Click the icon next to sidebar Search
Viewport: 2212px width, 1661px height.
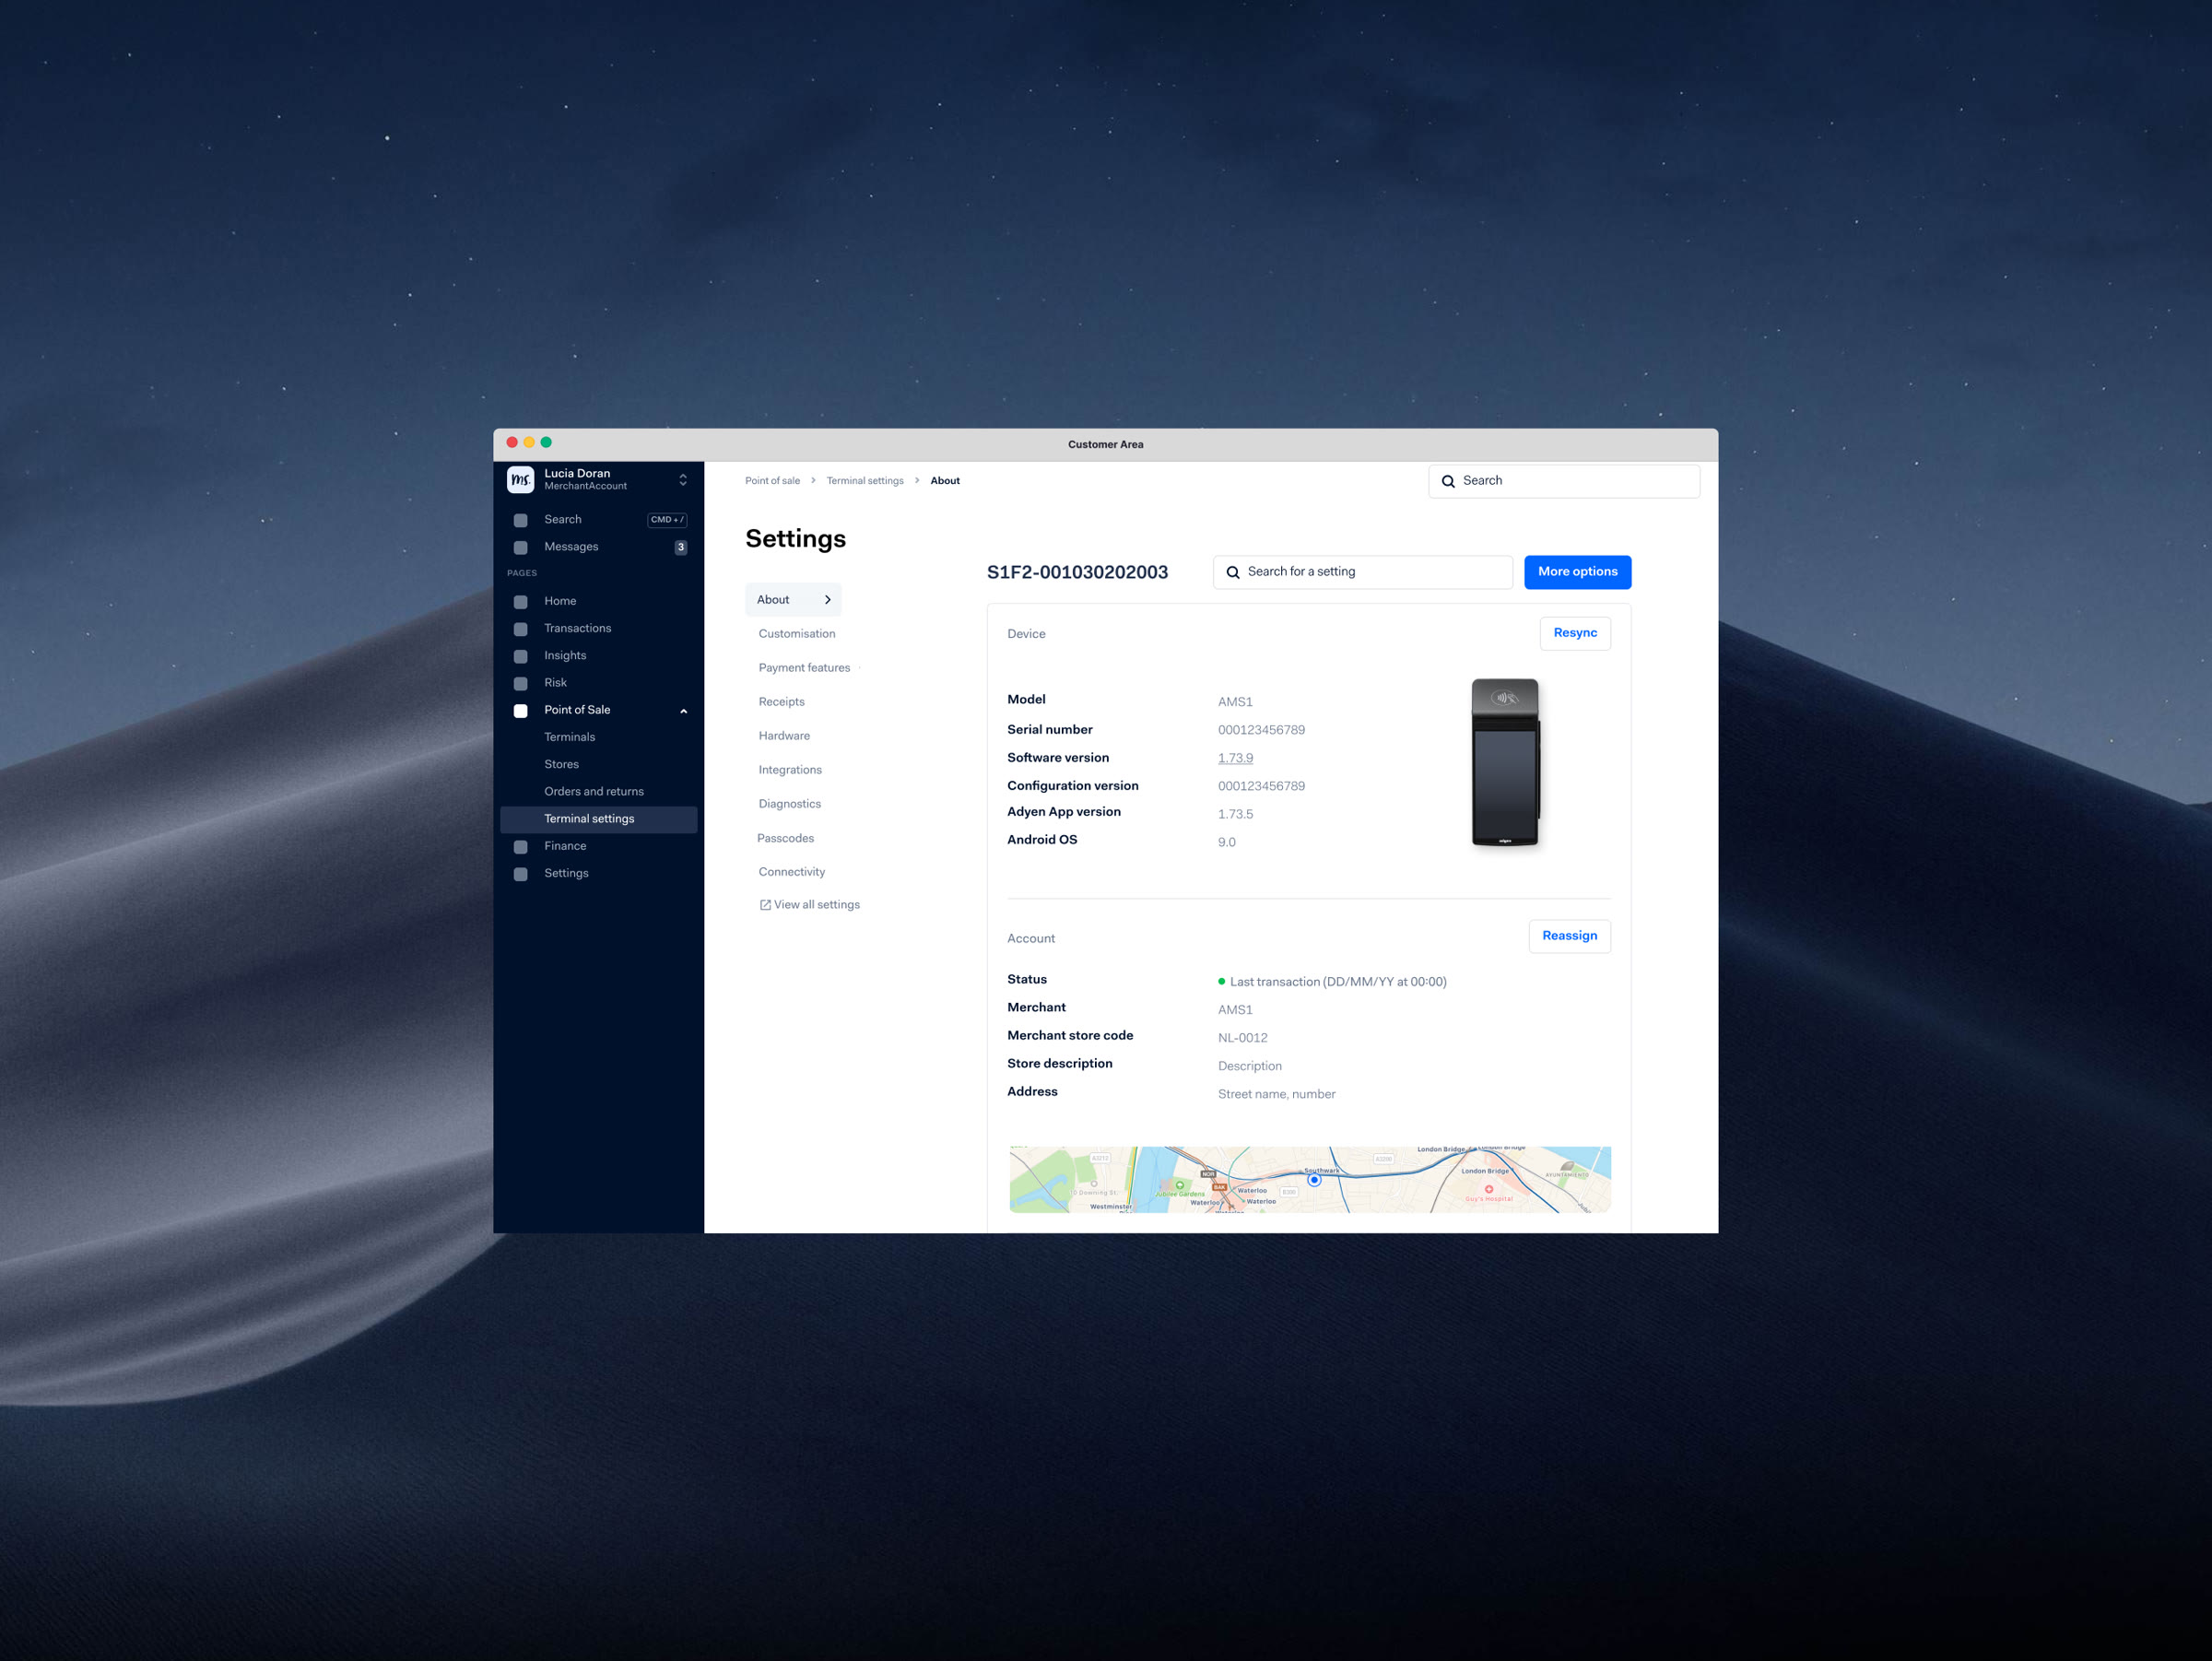(521, 520)
